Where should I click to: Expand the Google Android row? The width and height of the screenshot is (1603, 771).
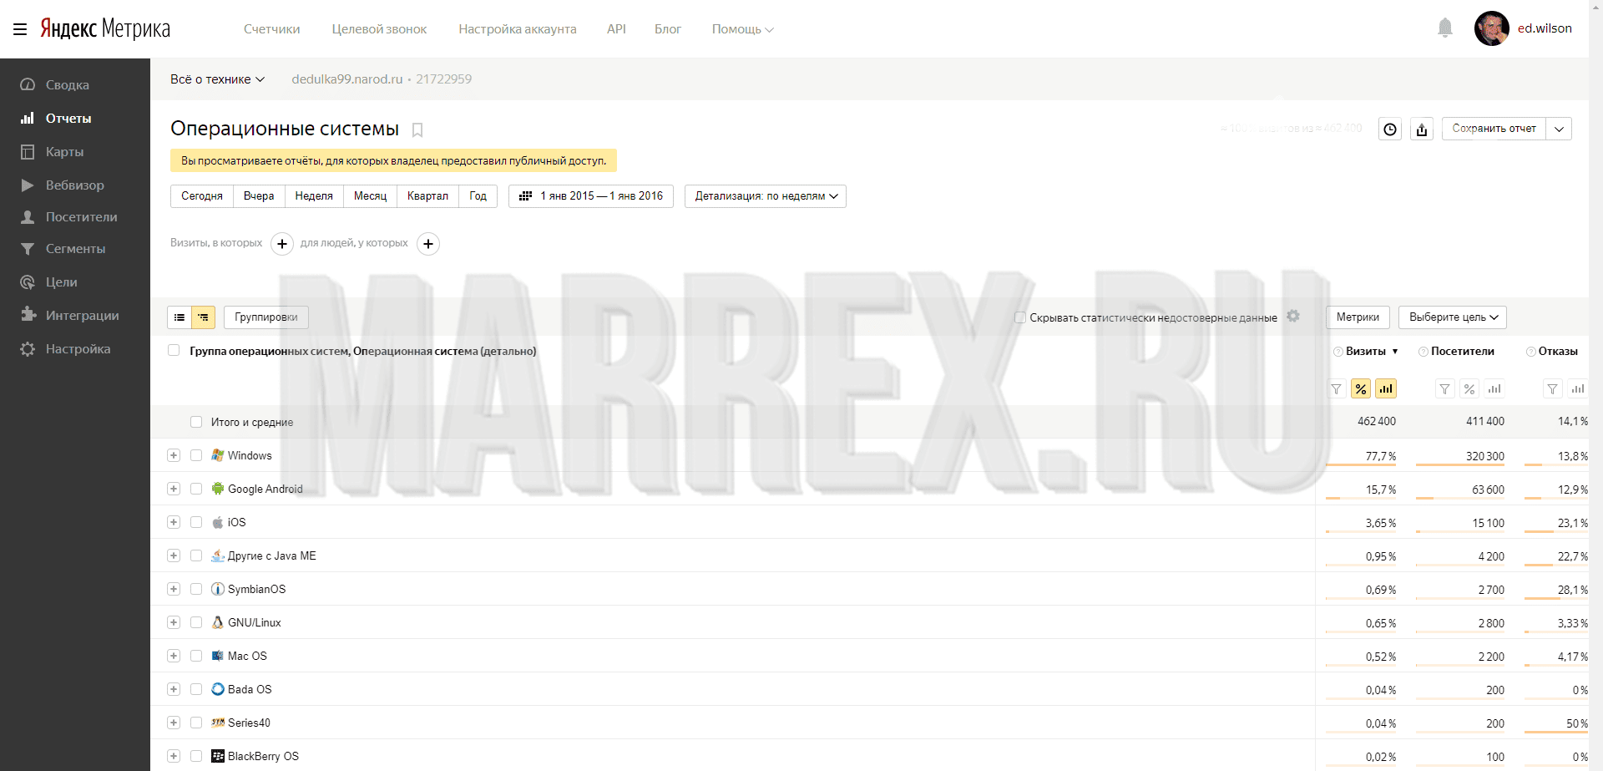[x=174, y=489]
